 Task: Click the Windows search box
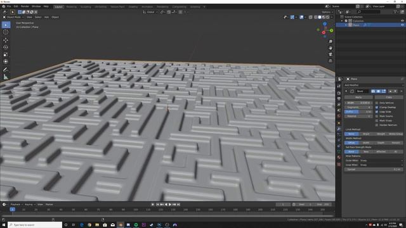click(35, 225)
